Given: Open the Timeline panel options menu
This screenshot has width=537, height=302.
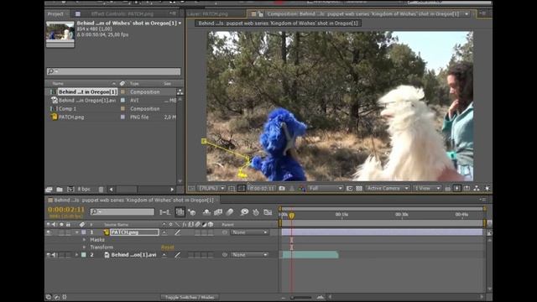Looking at the screenshot, I should coord(483,200).
